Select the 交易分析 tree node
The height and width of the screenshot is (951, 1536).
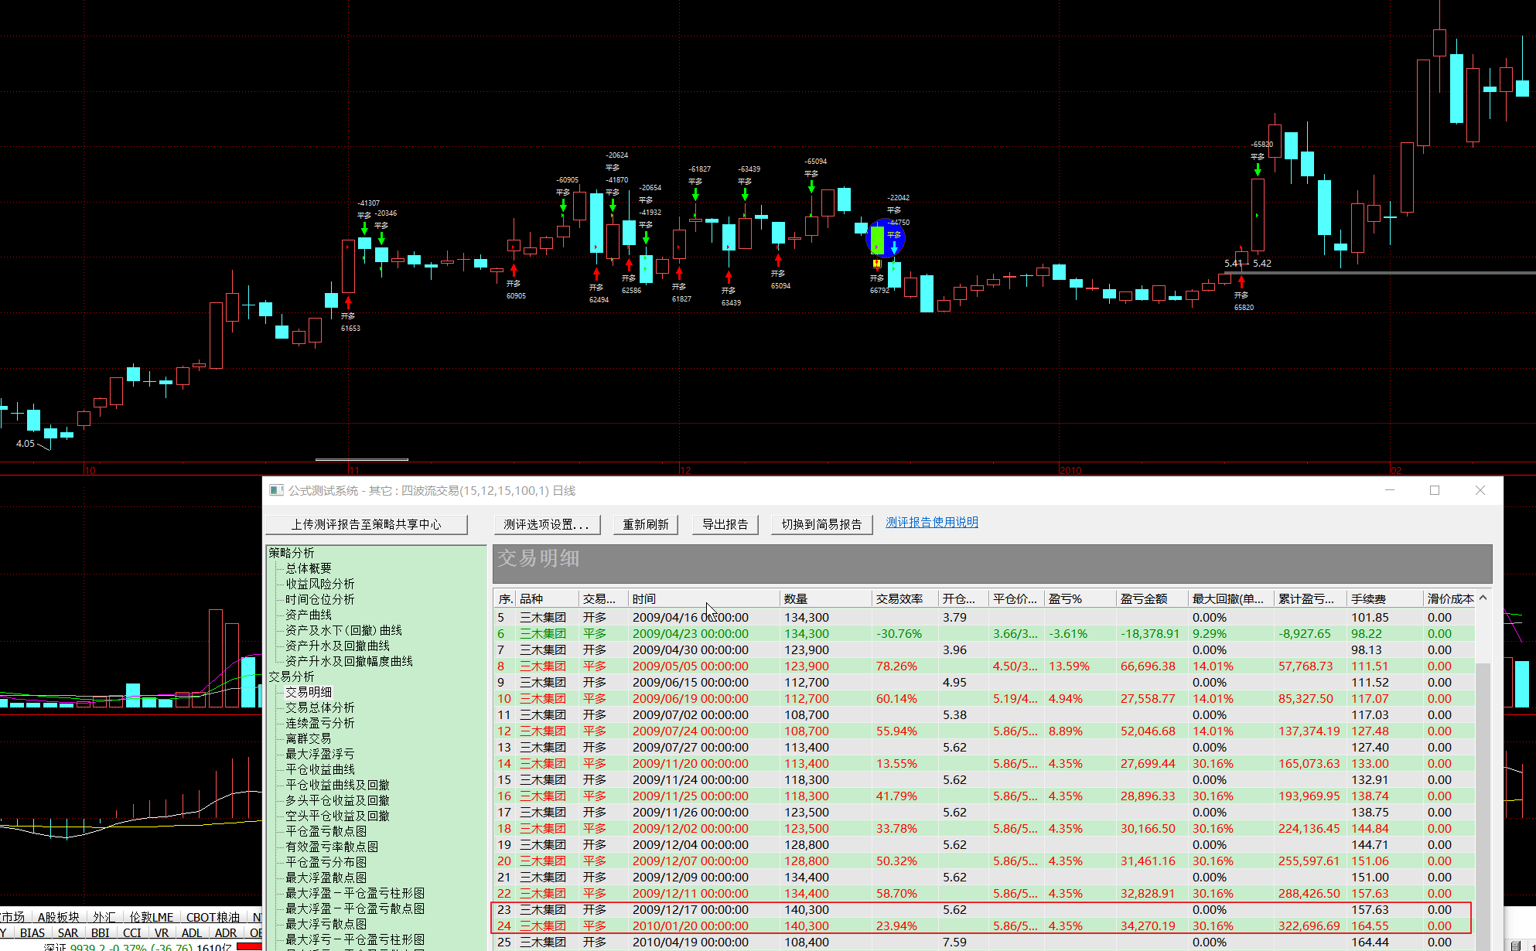[x=292, y=677]
